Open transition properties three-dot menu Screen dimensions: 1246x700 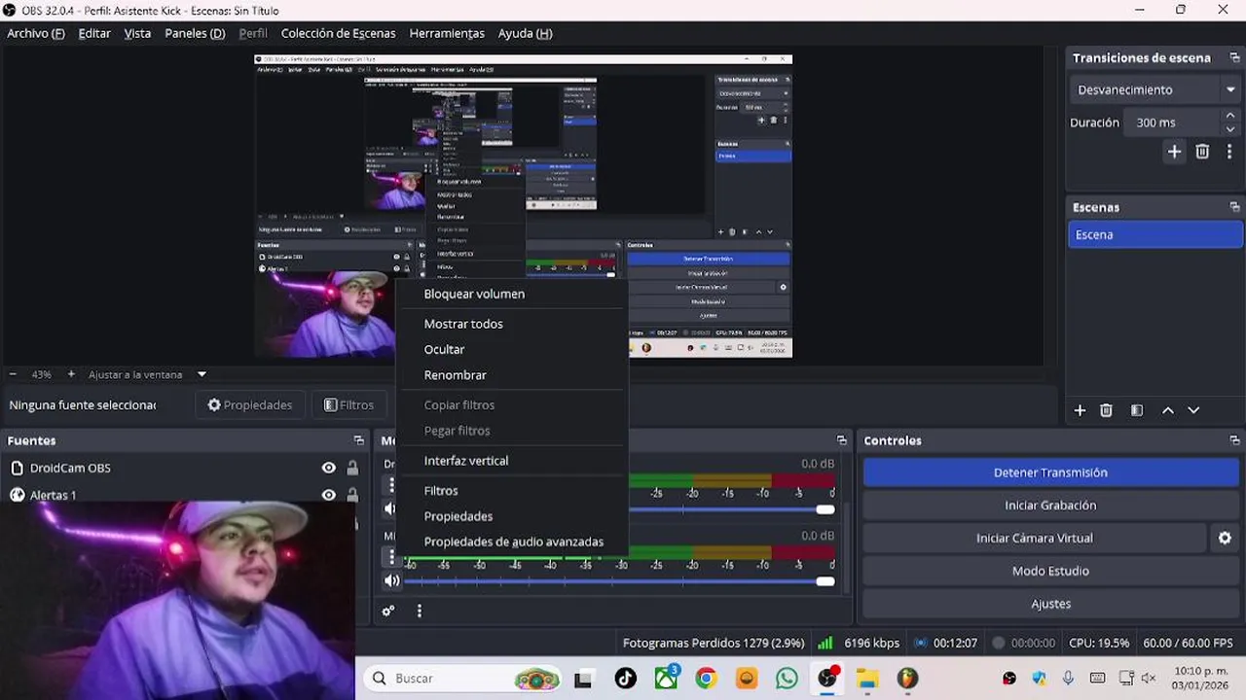point(1229,152)
